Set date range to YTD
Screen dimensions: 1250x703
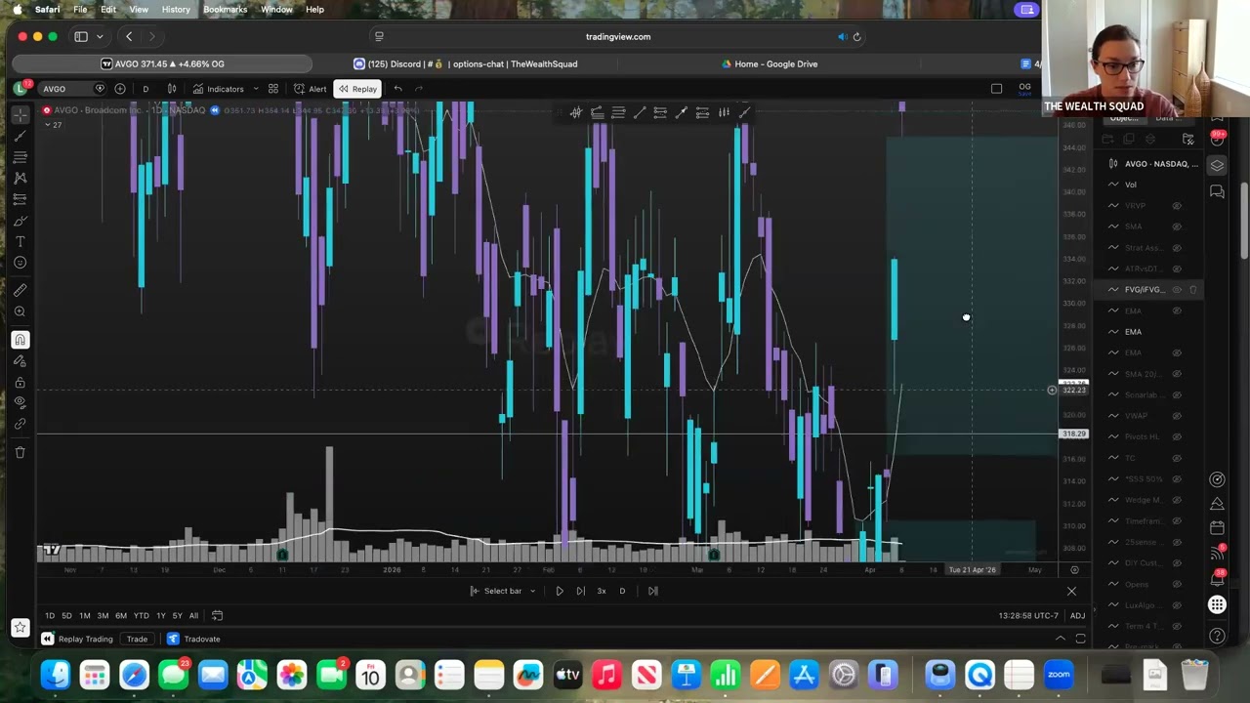click(x=142, y=616)
